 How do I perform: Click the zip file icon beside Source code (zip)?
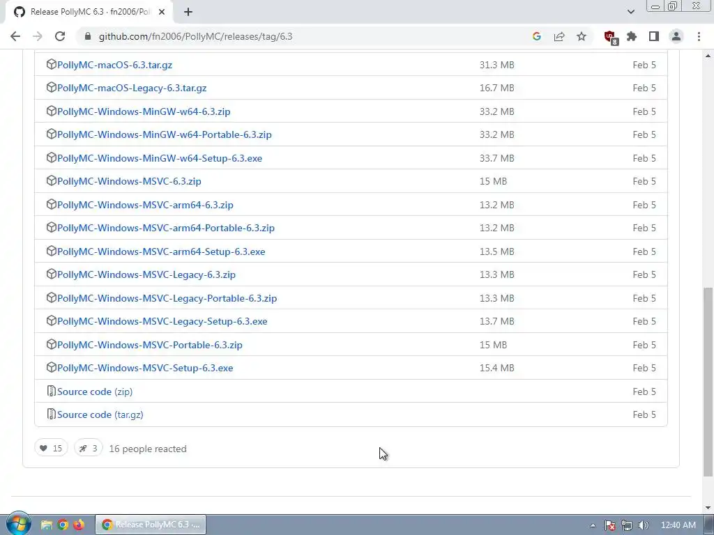pos(52,391)
